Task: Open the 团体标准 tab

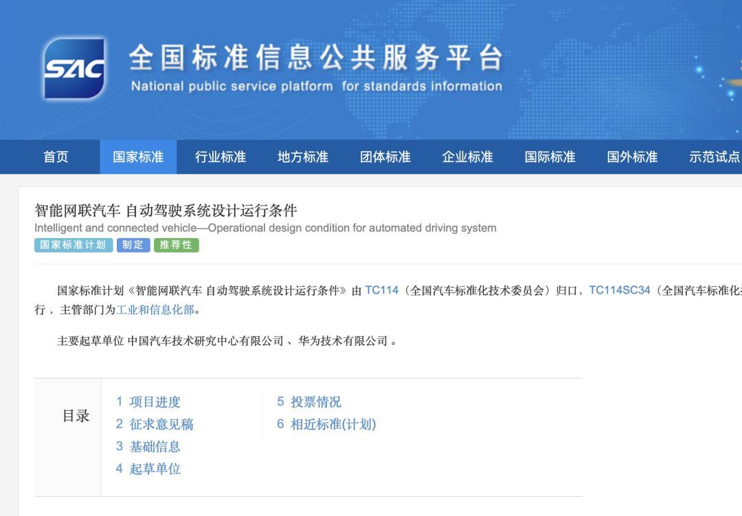Action: pos(385,157)
